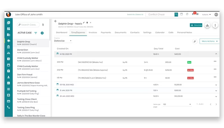Open the user avatar in top bar
Viewport: 224px width, 128px height.
coord(216,14)
